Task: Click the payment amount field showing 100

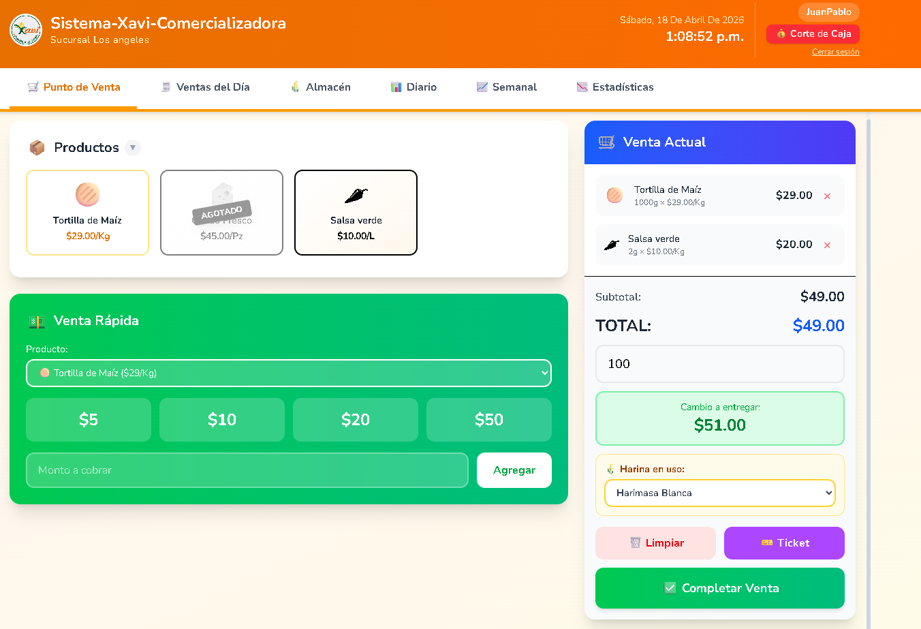Action: pos(719,364)
